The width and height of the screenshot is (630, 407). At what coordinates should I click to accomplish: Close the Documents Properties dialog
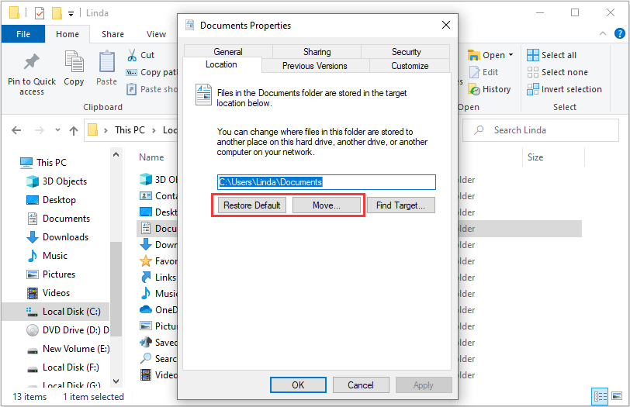[445, 26]
